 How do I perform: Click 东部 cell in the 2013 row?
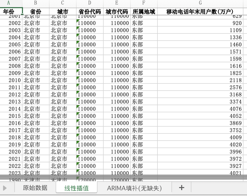tap(144, 102)
